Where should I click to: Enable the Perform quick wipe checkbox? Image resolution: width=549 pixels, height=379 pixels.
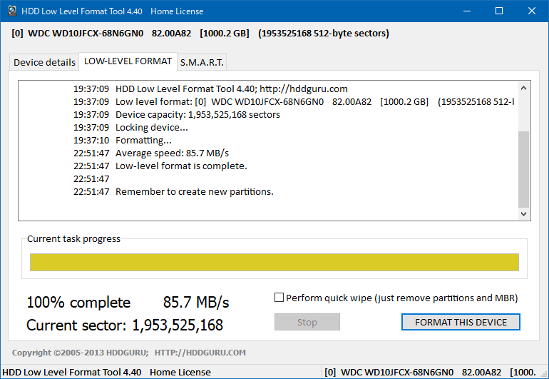click(279, 298)
